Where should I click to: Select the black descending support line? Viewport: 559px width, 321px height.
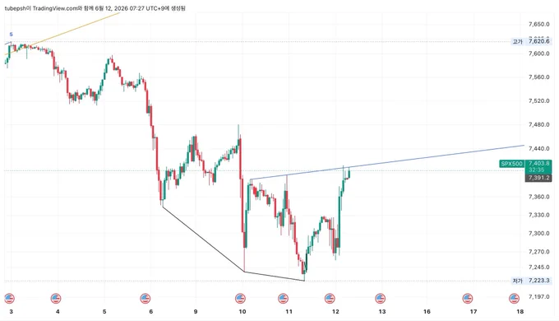click(203, 240)
